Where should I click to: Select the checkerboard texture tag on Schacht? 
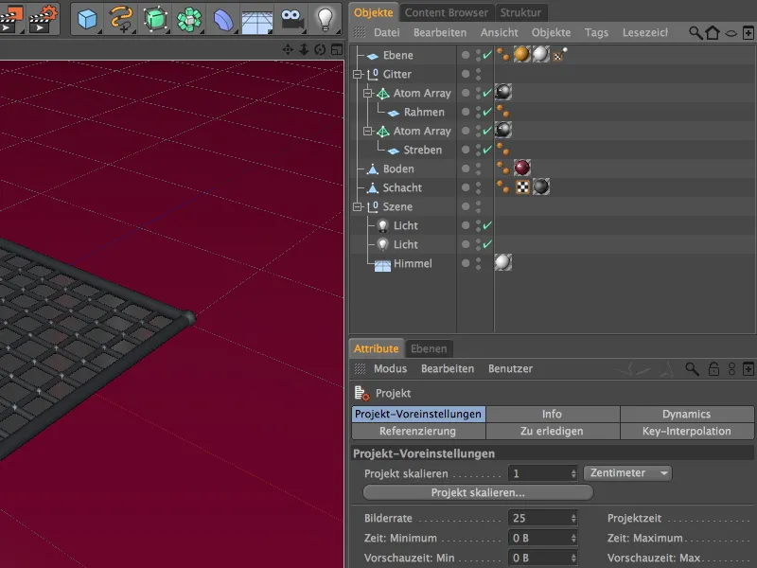click(522, 186)
